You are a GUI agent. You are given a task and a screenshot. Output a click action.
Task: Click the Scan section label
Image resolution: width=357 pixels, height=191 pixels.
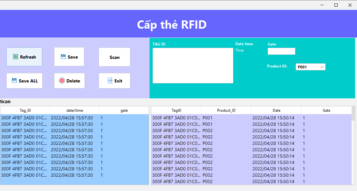point(5,102)
